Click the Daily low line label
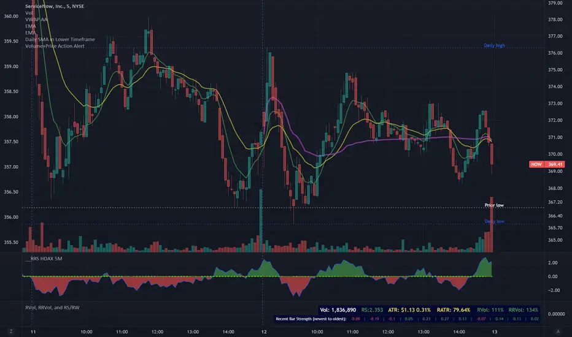572x337 pixels. point(494,221)
